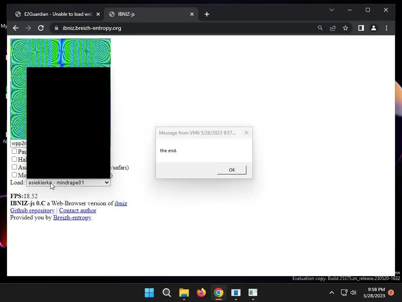Toggle the checkbox beside the cut-off label starting "Mo"

[15, 175]
